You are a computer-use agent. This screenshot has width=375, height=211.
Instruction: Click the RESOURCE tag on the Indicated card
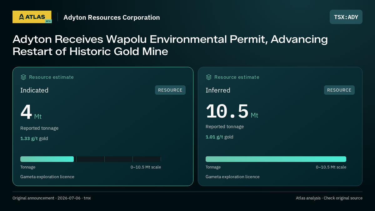point(170,90)
